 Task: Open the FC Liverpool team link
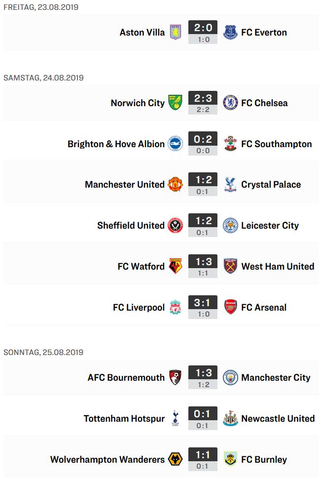tap(139, 307)
